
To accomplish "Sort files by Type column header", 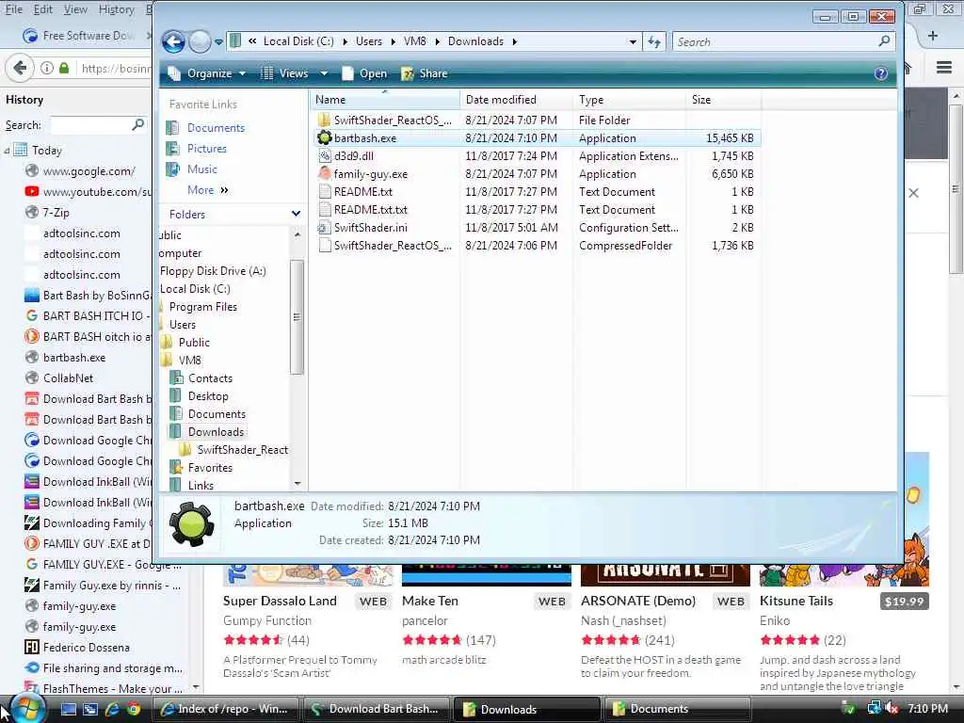I will click(630, 100).
